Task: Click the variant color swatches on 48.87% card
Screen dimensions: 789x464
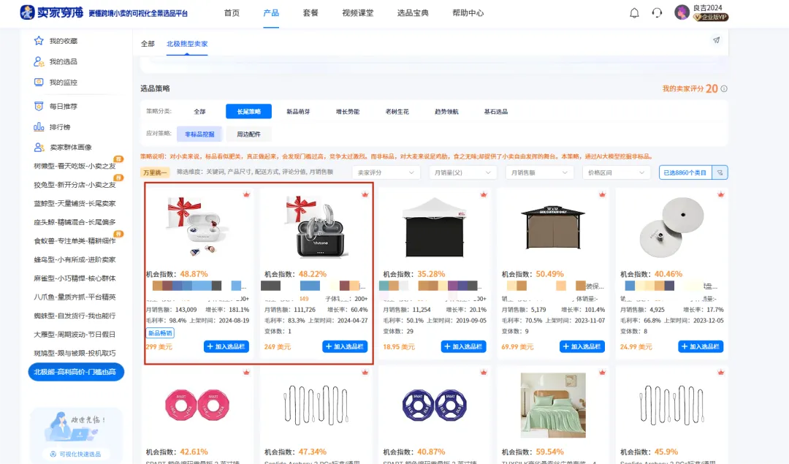Action: click(x=197, y=286)
